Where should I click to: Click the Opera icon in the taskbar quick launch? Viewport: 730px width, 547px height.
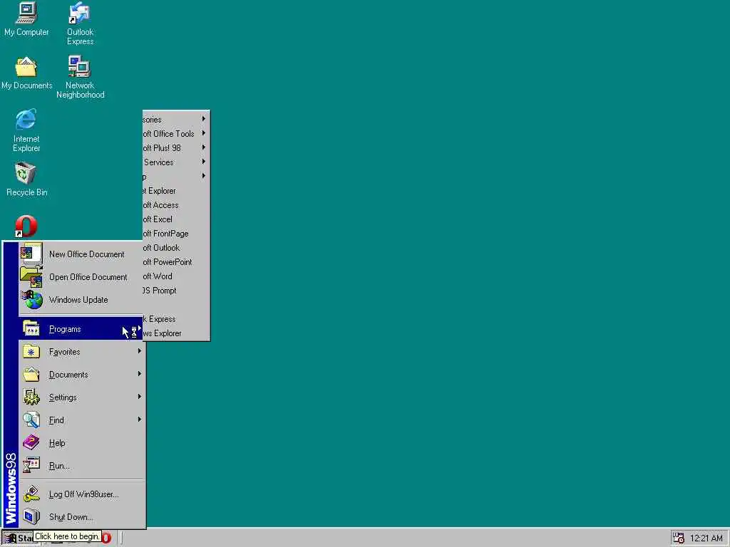(107, 538)
